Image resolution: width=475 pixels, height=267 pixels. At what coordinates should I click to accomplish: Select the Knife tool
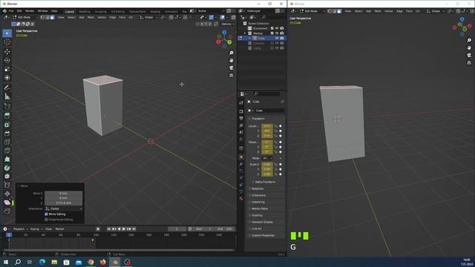click(x=7, y=151)
